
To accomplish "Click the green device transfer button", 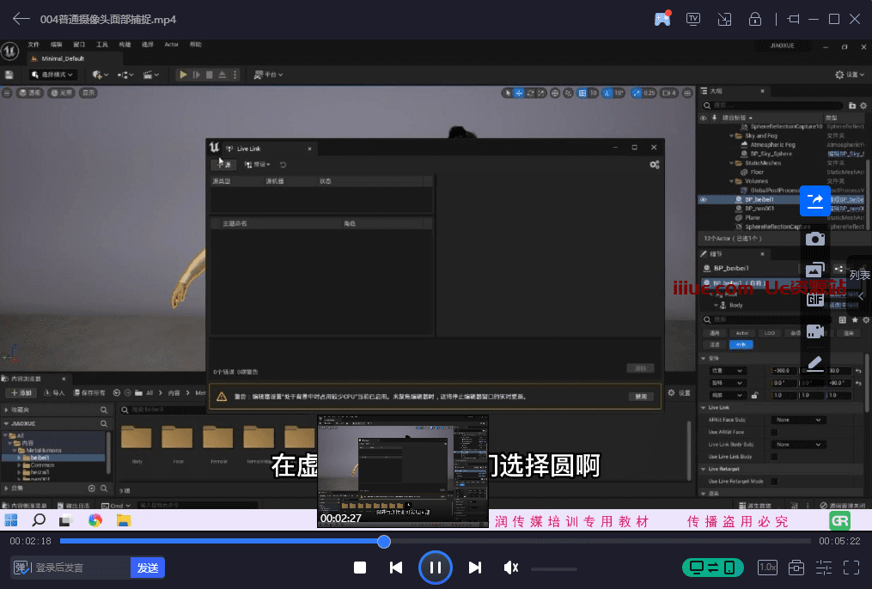I will coord(713,568).
